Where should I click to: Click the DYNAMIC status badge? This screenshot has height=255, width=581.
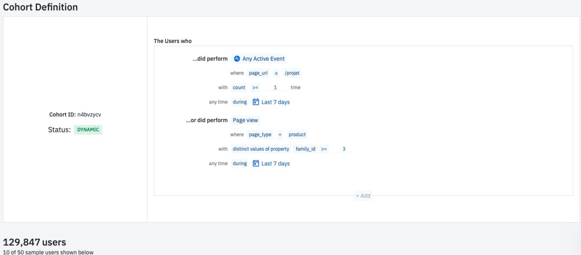[x=88, y=130]
